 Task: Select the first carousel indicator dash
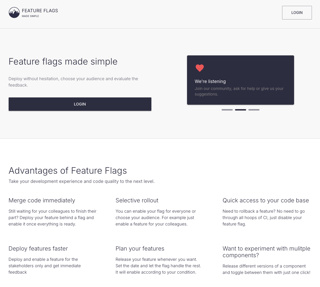point(227,110)
